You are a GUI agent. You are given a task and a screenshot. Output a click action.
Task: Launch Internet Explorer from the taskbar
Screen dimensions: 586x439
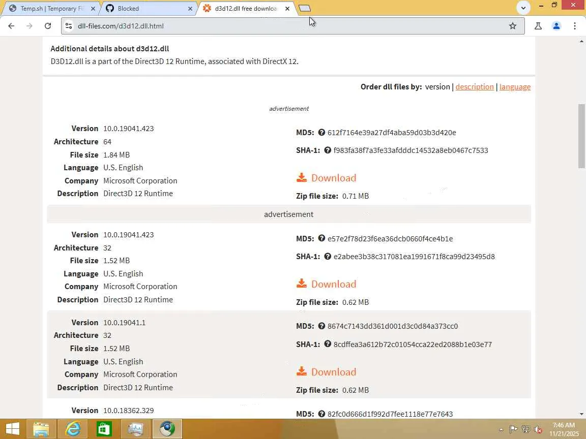73,429
